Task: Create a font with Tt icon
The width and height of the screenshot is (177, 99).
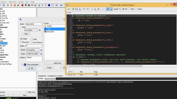Action: pyautogui.click(x=42, y=5)
